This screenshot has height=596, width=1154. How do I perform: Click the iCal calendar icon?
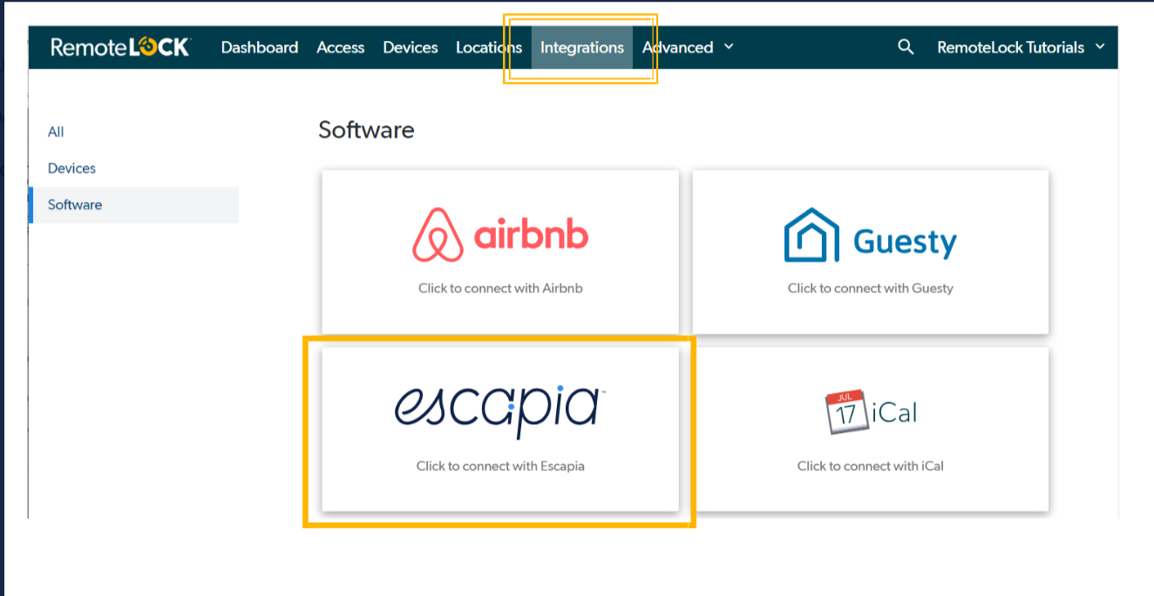845,412
